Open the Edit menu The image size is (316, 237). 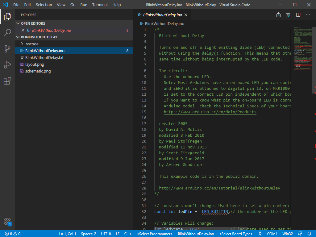[27, 5]
